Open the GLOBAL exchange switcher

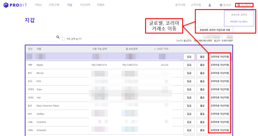point(244,5)
